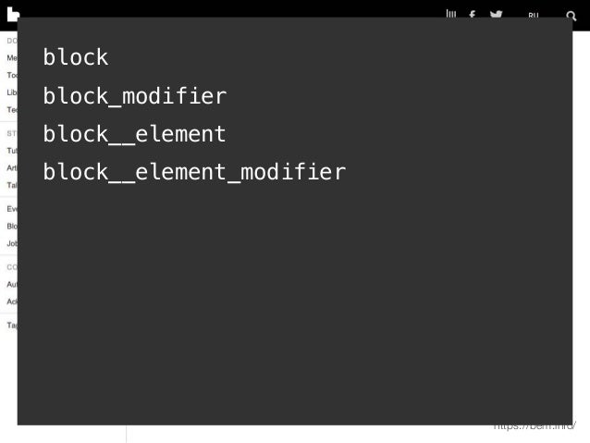Open the Articles sidebar link

(x=12, y=168)
